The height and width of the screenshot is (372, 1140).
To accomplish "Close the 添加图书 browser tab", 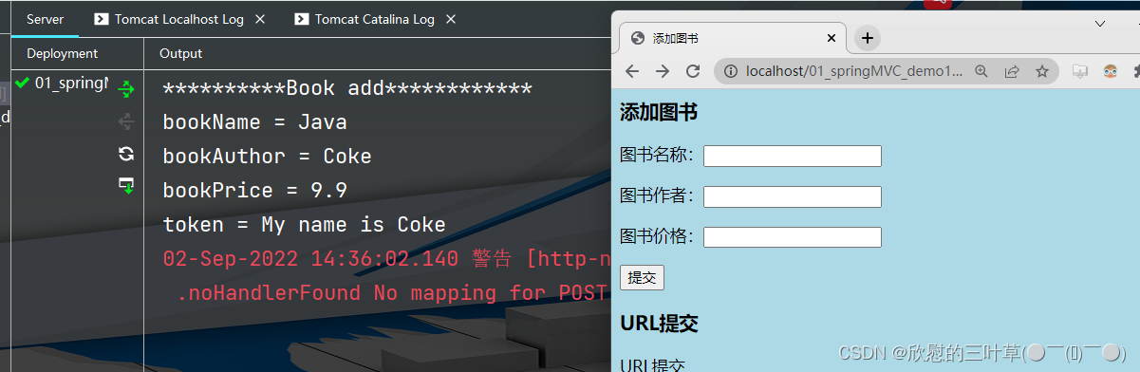I will (832, 38).
